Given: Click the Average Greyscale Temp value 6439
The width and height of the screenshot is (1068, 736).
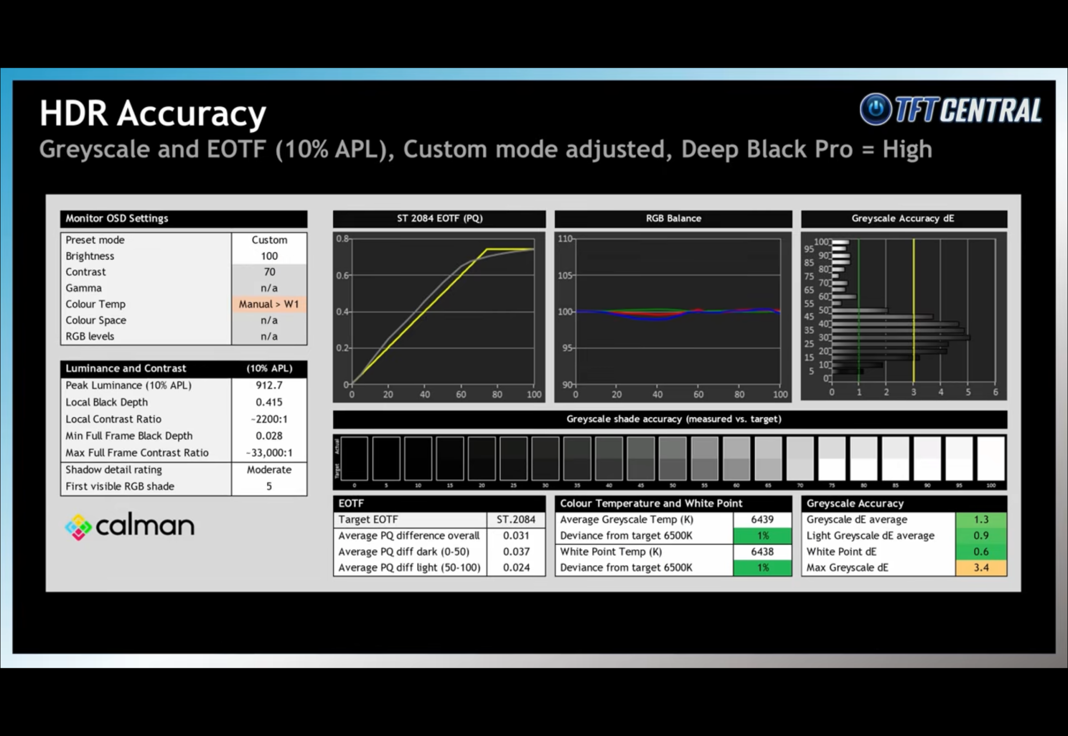Looking at the screenshot, I should (762, 520).
